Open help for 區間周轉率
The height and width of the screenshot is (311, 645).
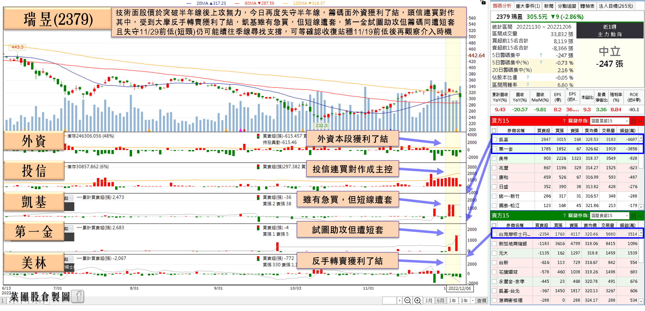pyautogui.click(x=528, y=85)
